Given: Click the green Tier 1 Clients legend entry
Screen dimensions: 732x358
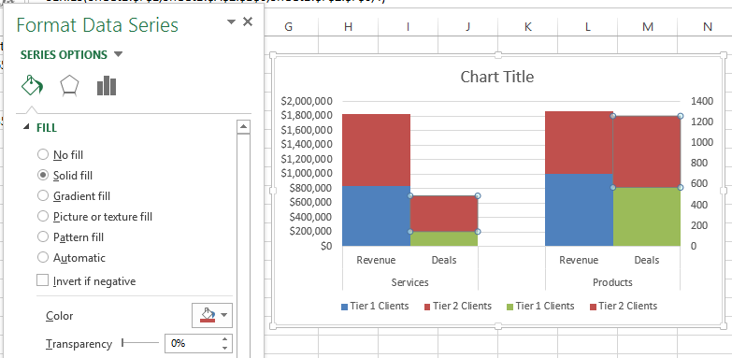Looking at the screenshot, I should 540,307.
